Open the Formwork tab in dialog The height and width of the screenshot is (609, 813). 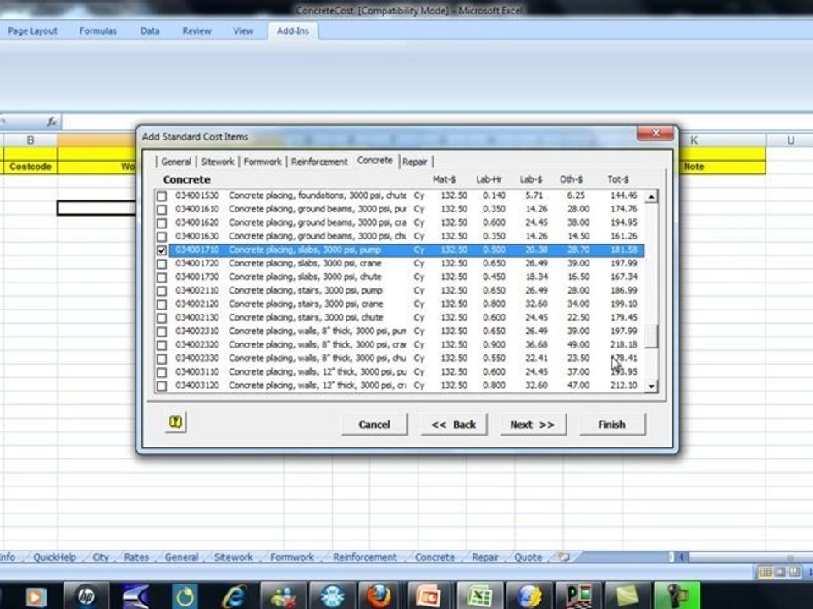(x=263, y=162)
